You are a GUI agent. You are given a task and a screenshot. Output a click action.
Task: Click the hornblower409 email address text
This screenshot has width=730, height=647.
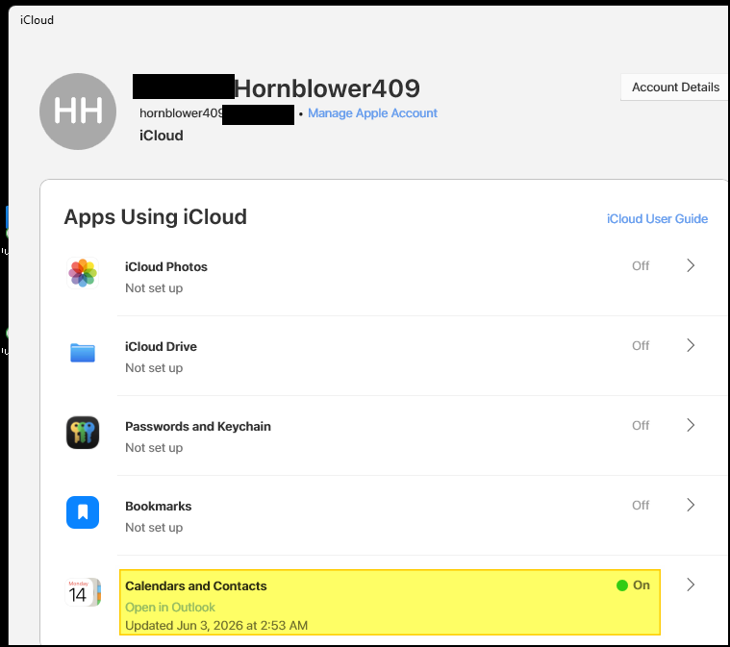181,113
